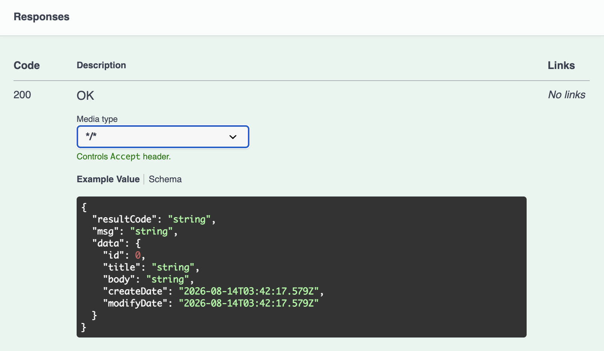Screen dimensions: 604x351
Task: Click the "body" line in example JSON
Action: [148, 279]
